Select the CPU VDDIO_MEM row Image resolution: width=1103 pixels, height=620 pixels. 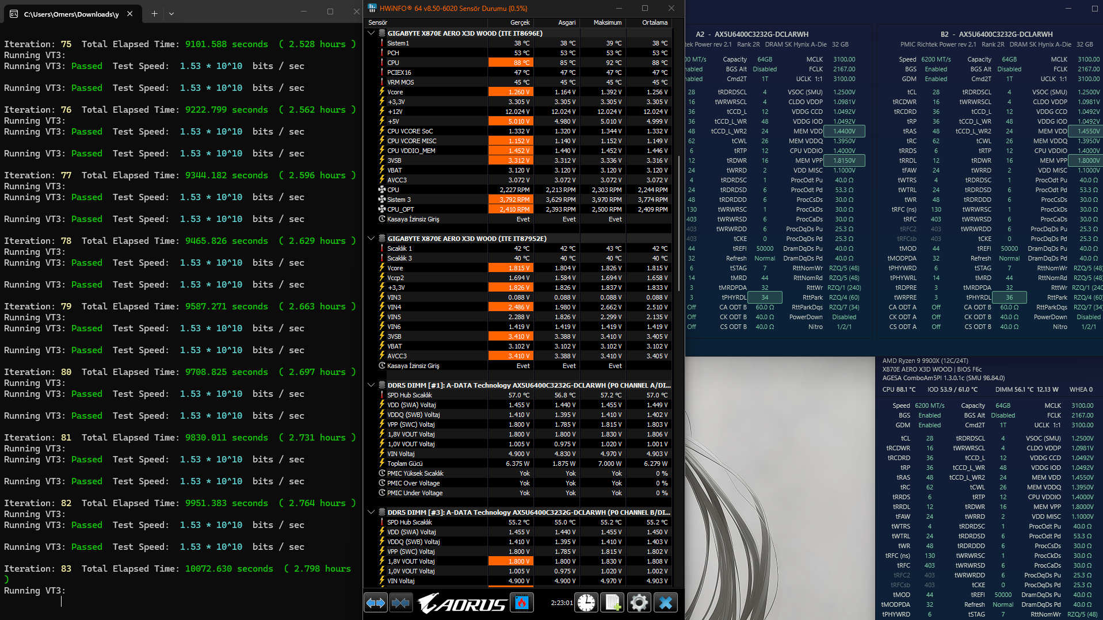tap(518, 151)
